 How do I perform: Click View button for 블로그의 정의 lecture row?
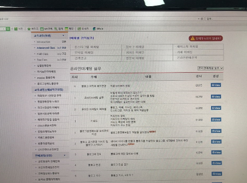coord(216,152)
